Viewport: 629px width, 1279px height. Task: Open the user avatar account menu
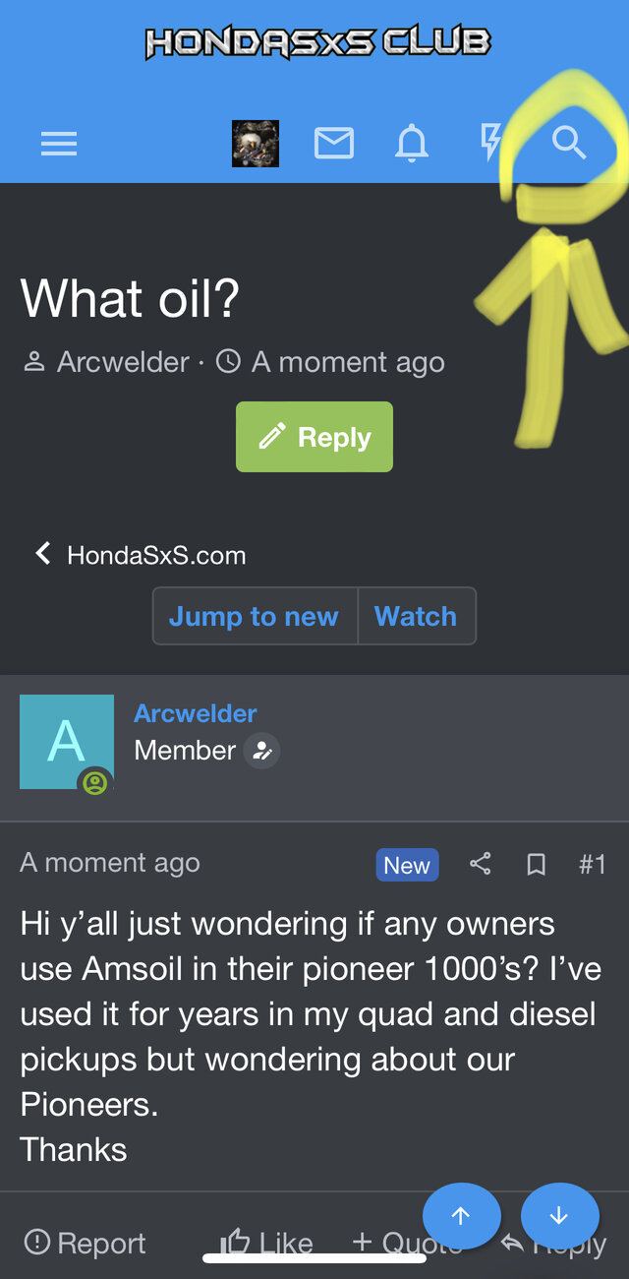(256, 144)
